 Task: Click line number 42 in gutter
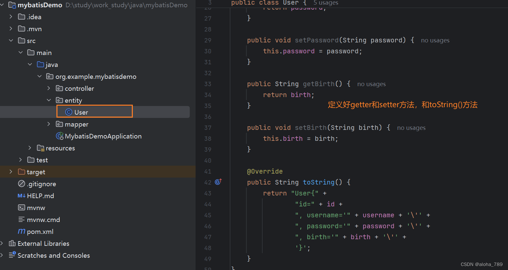[208, 182]
